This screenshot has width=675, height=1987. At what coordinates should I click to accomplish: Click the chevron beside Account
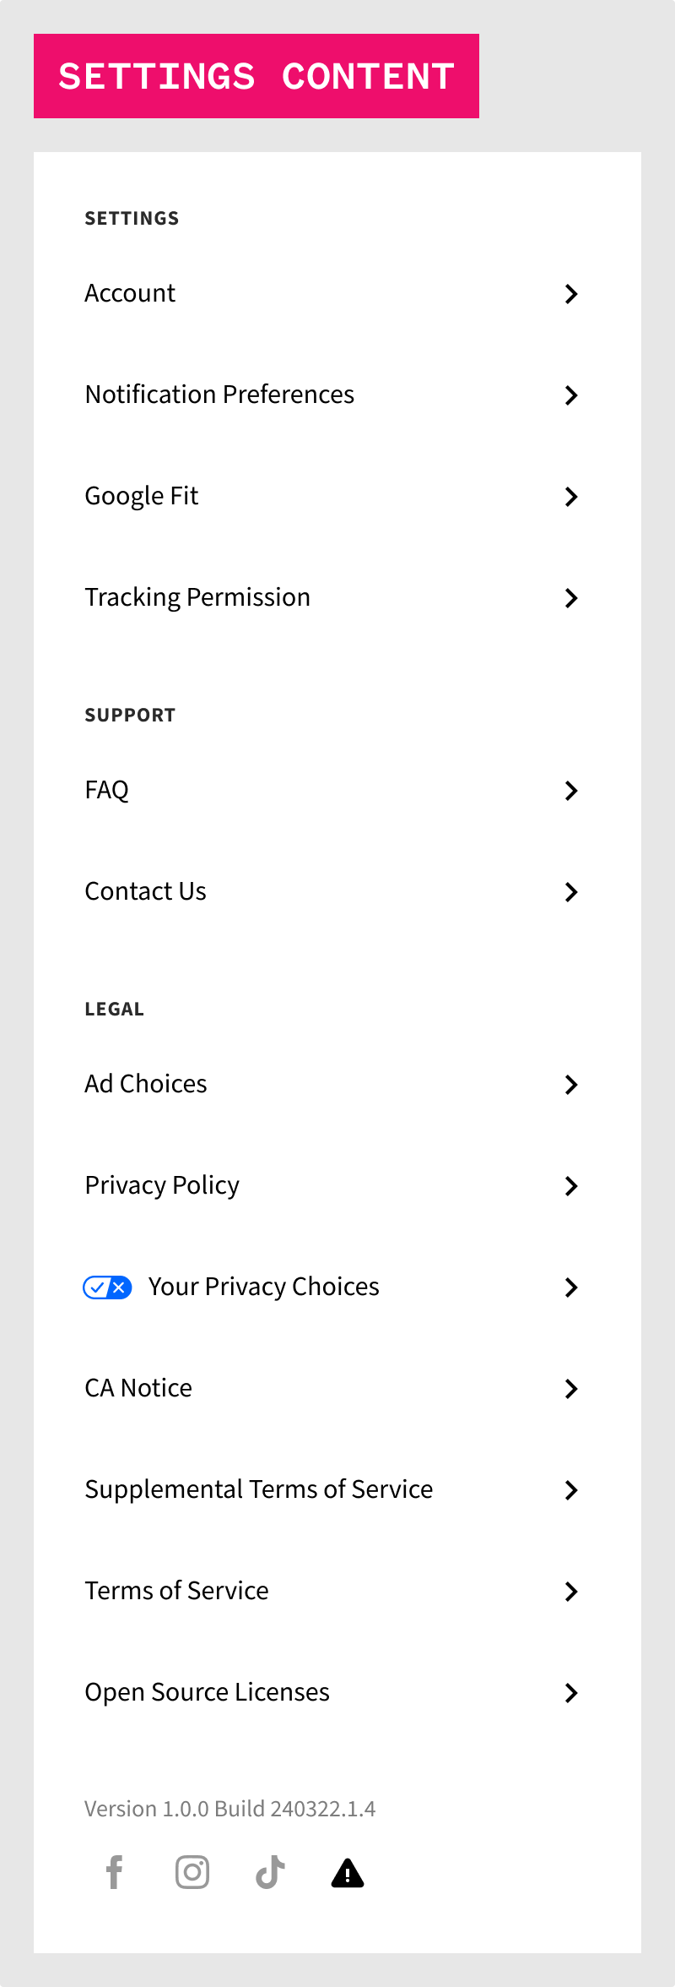pyautogui.click(x=571, y=294)
